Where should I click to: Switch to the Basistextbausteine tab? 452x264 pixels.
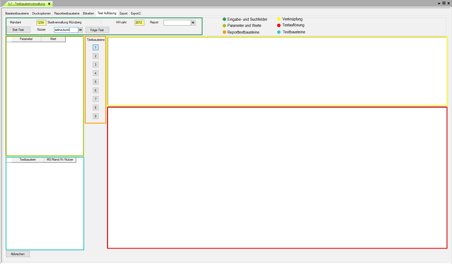click(17, 13)
